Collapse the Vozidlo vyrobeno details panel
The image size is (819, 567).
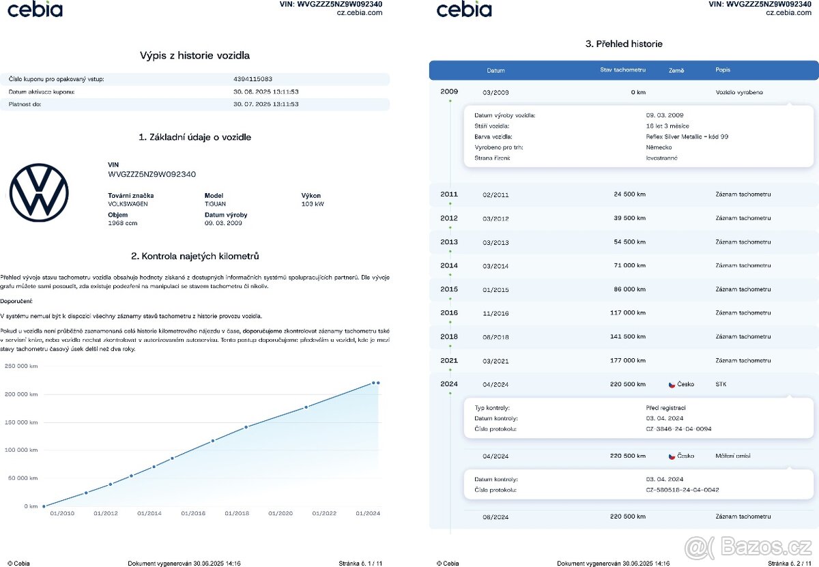click(790, 104)
